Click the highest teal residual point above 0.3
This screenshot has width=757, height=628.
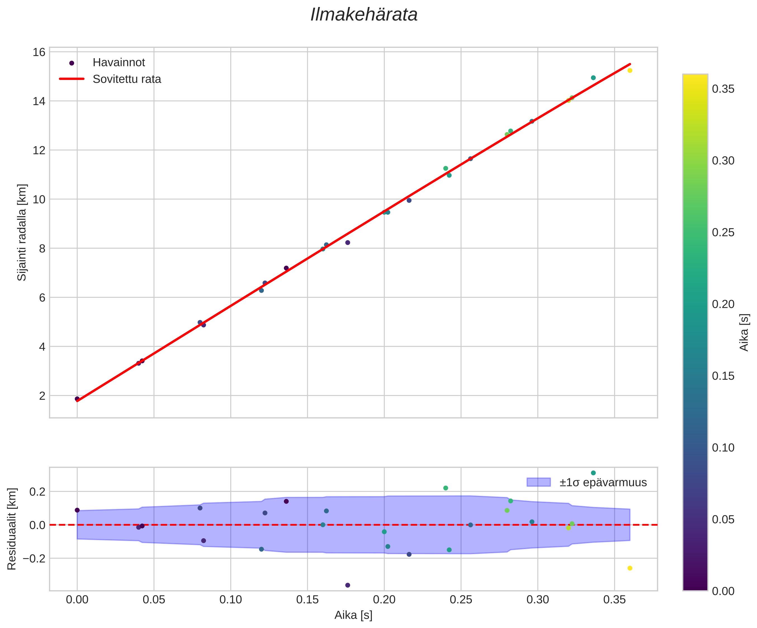(593, 473)
